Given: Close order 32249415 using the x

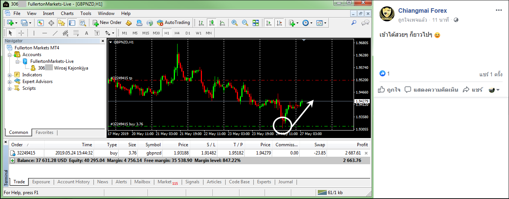Looking at the screenshot, I should click(366, 153).
